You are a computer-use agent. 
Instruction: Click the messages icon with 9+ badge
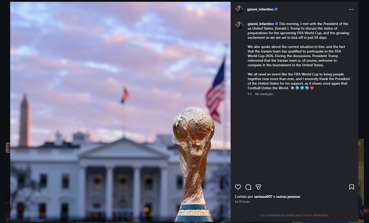[363, 212]
